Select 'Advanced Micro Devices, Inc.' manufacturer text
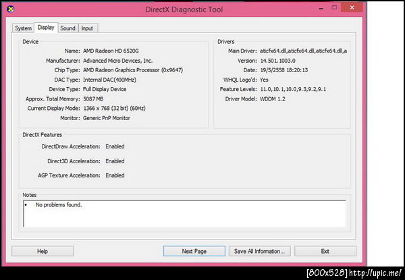 coord(117,61)
